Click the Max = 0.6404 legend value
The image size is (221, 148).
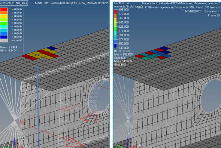(8, 47)
